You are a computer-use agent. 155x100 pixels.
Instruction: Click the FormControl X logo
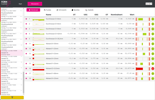(6, 3)
